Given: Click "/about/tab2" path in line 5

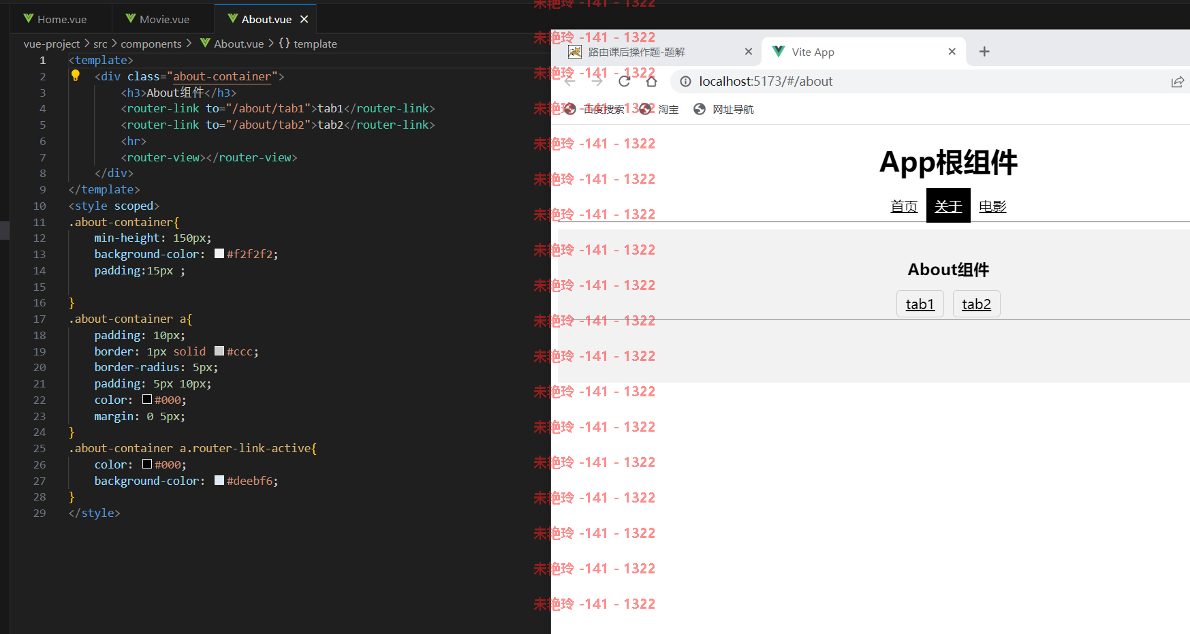Looking at the screenshot, I should pos(268,125).
